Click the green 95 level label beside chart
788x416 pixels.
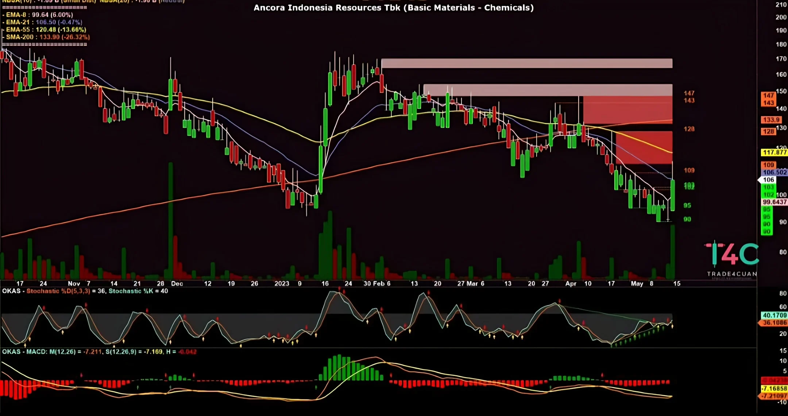687,205
